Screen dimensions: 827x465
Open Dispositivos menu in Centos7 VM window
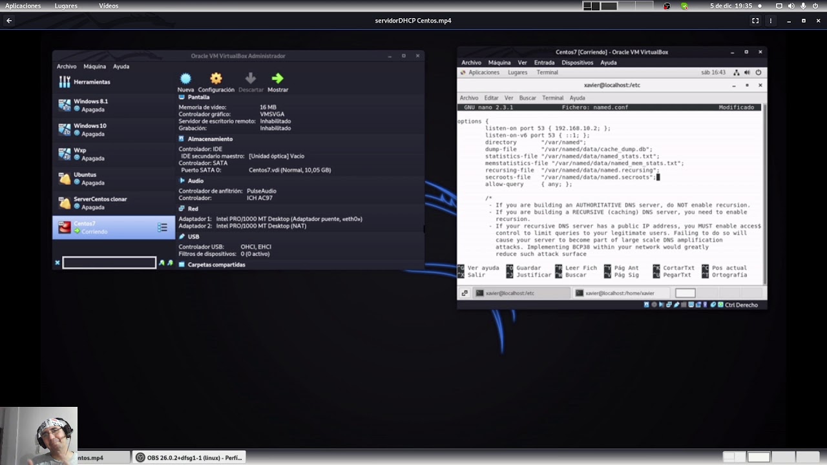(578, 63)
